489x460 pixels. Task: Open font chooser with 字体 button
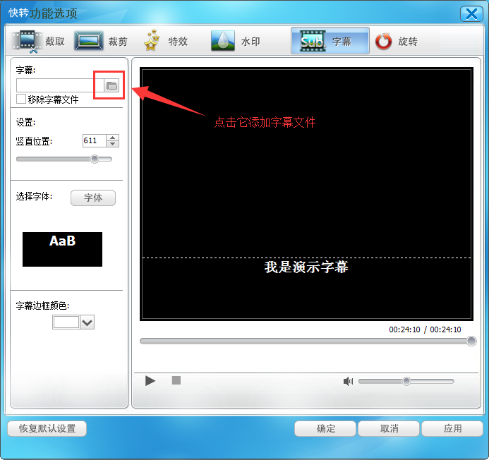(x=93, y=198)
